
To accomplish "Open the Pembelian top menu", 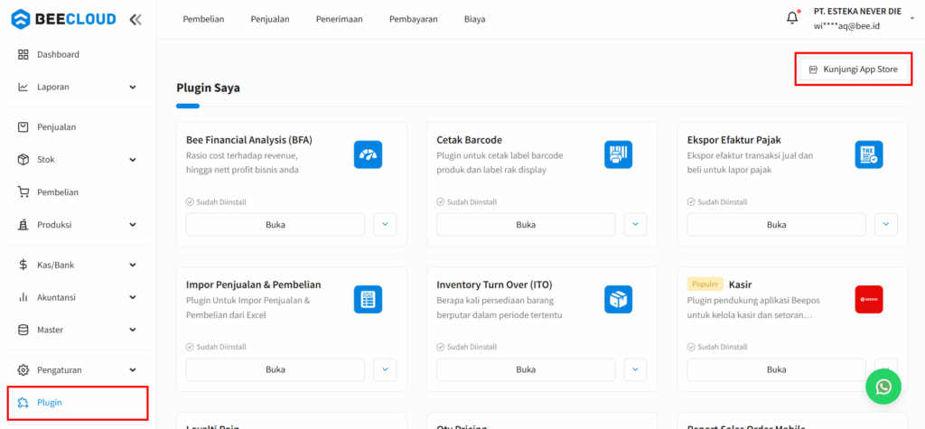I will pyautogui.click(x=203, y=19).
